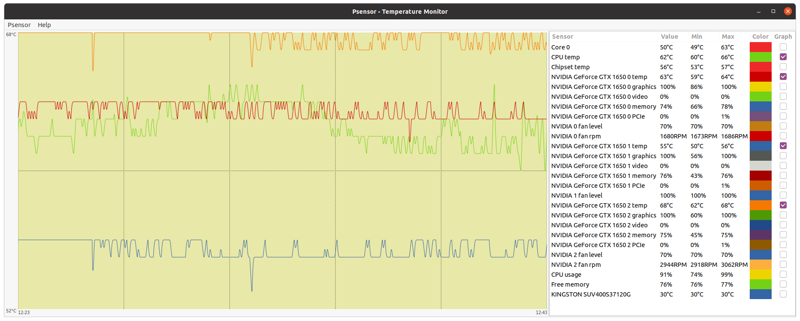Click the Min column header
Screen dimensions: 800x321
pyautogui.click(x=696, y=37)
